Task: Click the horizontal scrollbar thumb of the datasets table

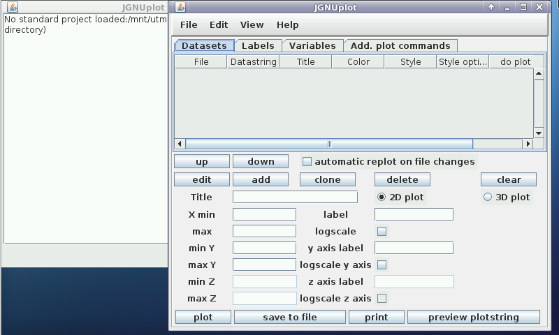Action: (329, 144)
